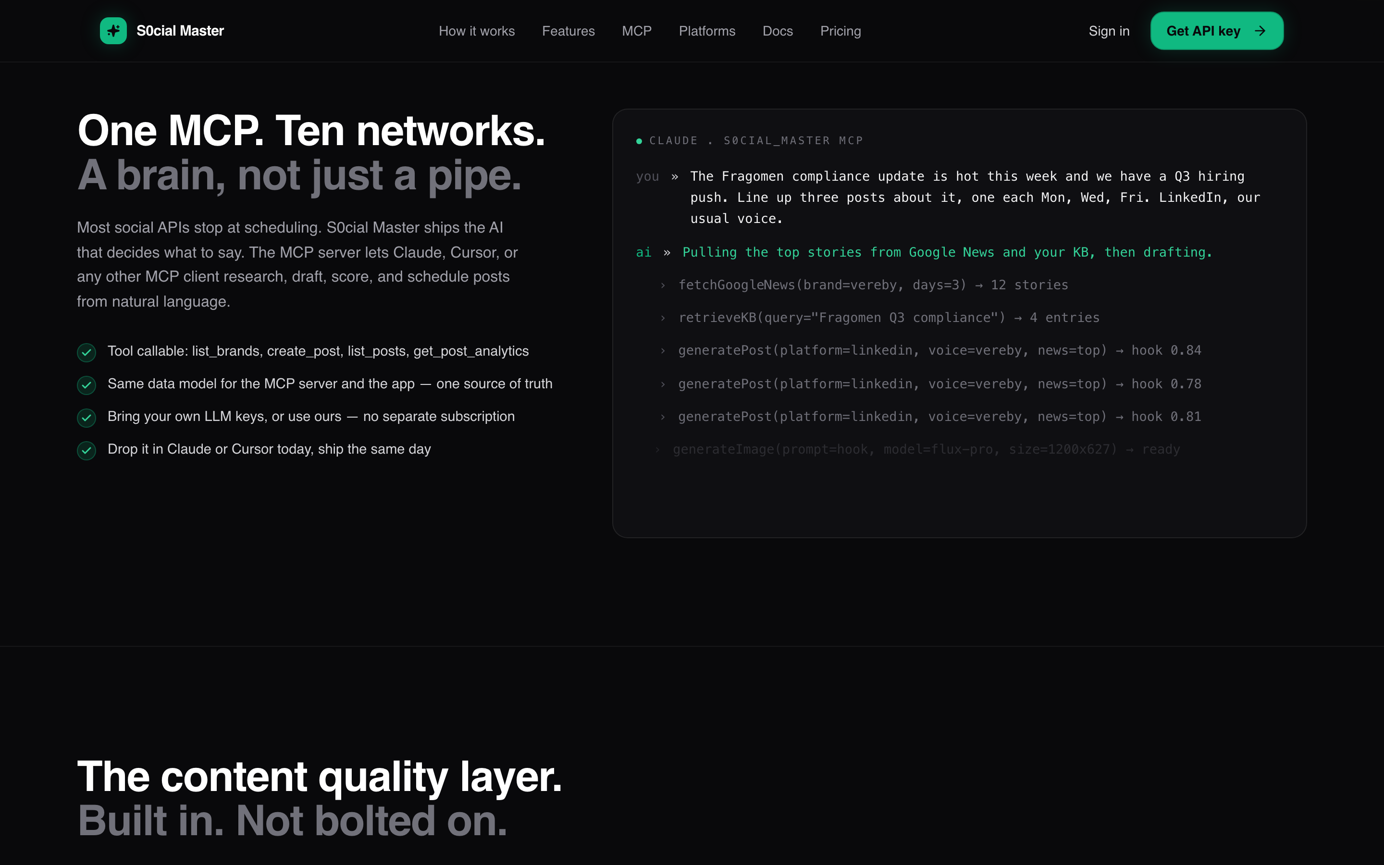Screen dimensions: 1384x865
Task: Click the 'CLAUDE . S0CIAL_MASTER MCP' header text
Action: (756, 141)
